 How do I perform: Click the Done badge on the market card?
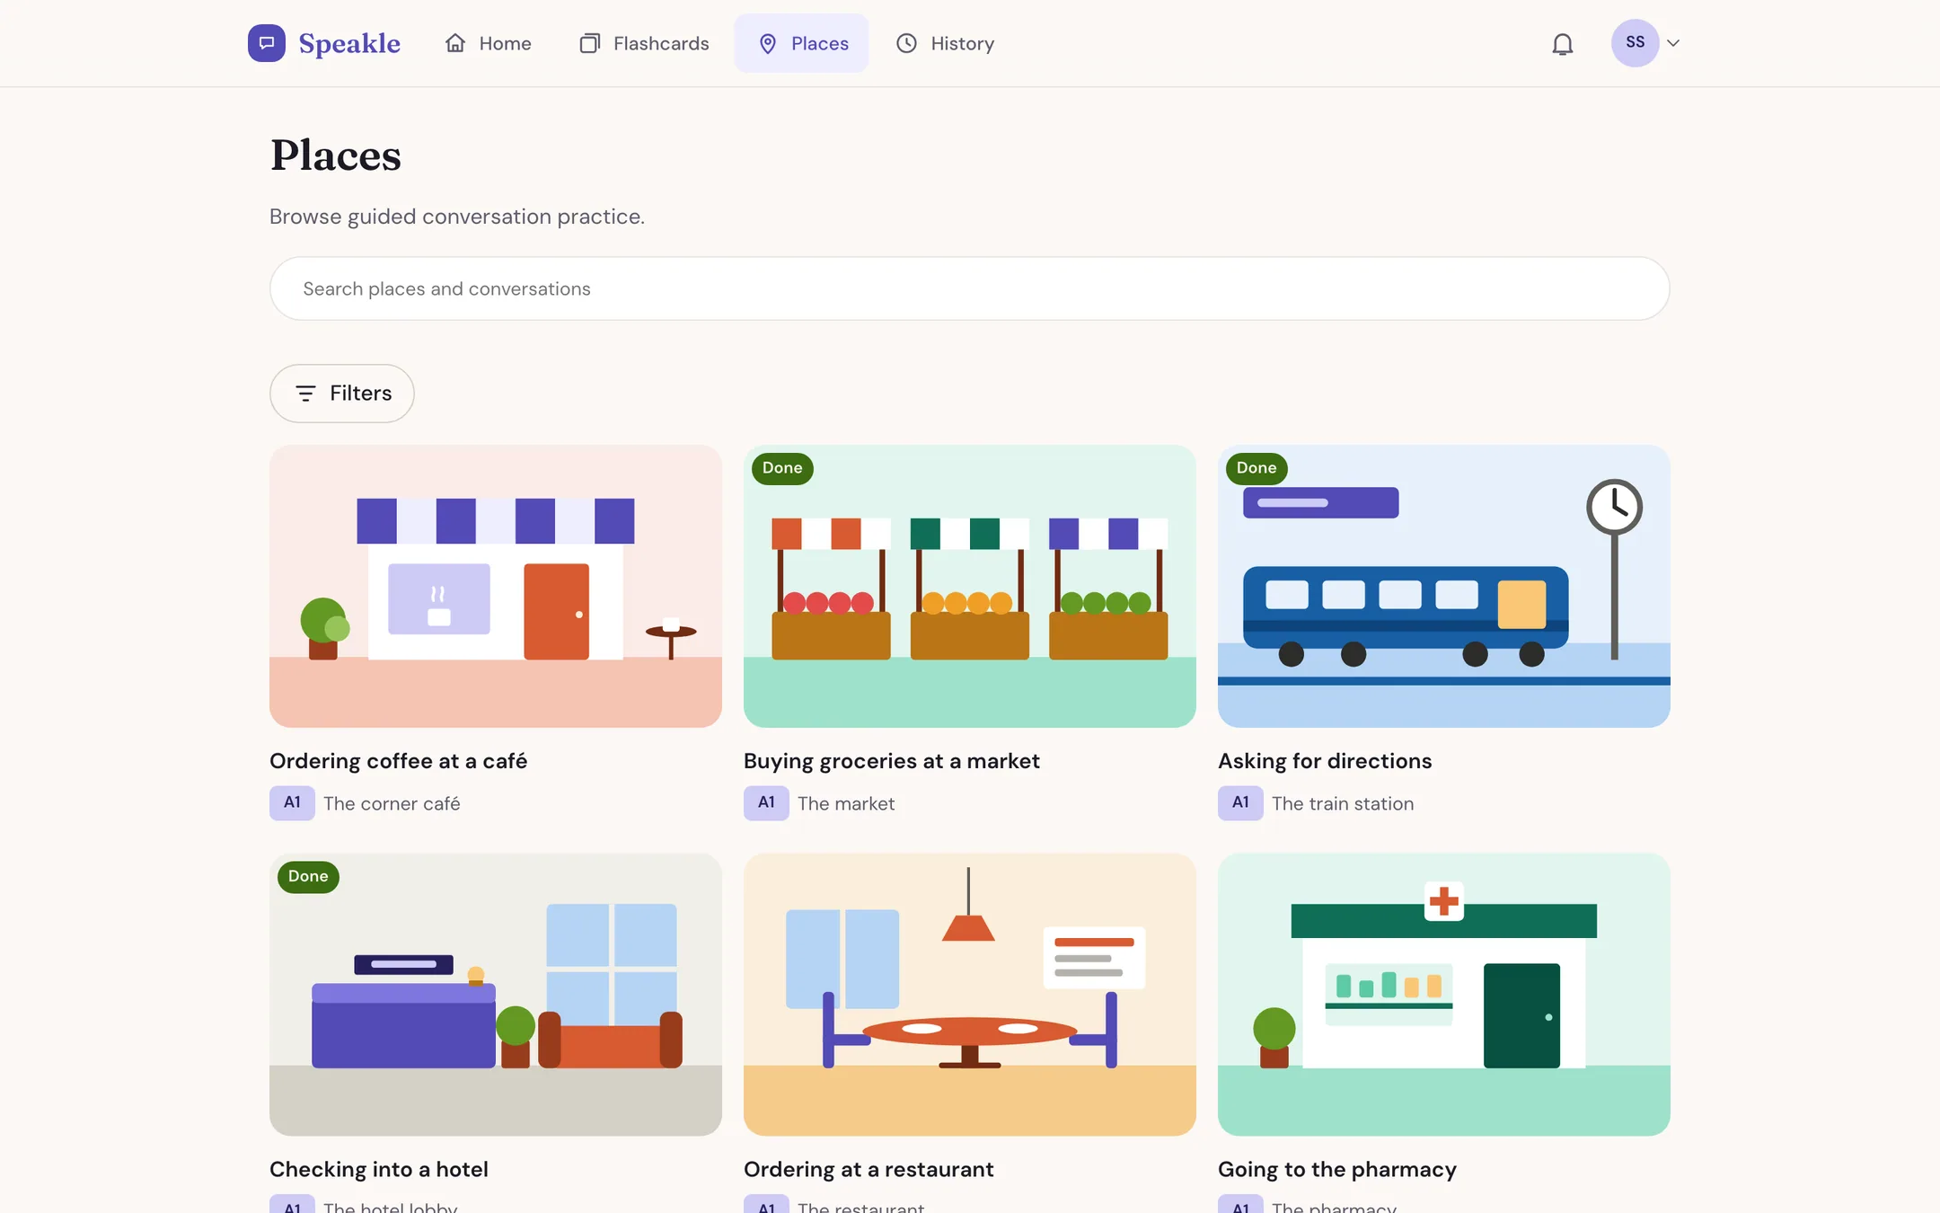782,468
